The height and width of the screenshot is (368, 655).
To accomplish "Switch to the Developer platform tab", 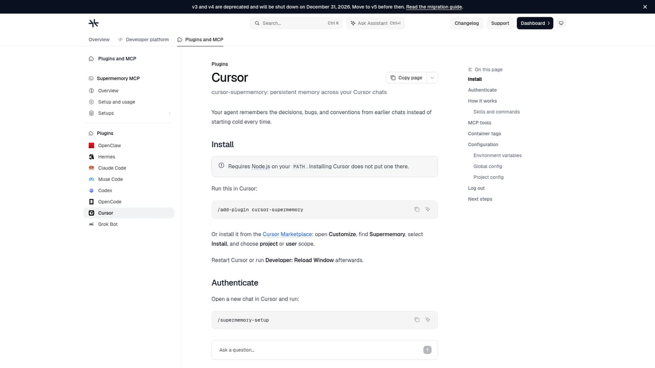I will (143, 39).
